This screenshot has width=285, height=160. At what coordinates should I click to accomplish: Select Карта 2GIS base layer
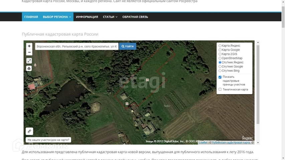pyautogui.click(x=220, y=54)
